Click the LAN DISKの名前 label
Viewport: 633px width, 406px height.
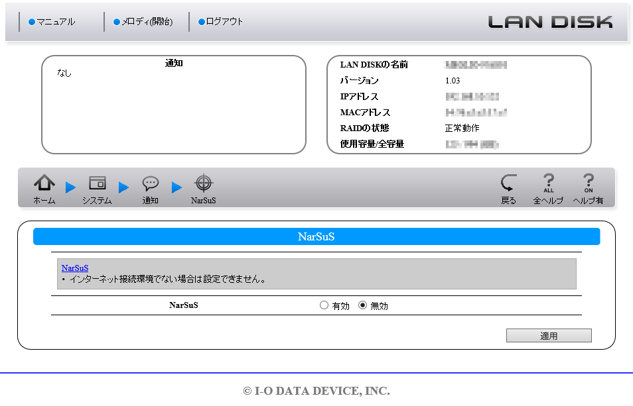point(374,64)
